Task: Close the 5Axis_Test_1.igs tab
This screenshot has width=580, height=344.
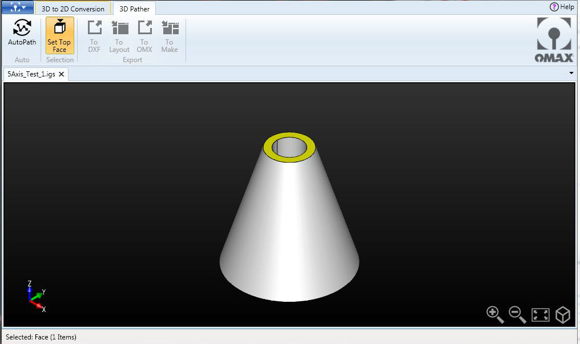Action: click(x=62, y=74)
